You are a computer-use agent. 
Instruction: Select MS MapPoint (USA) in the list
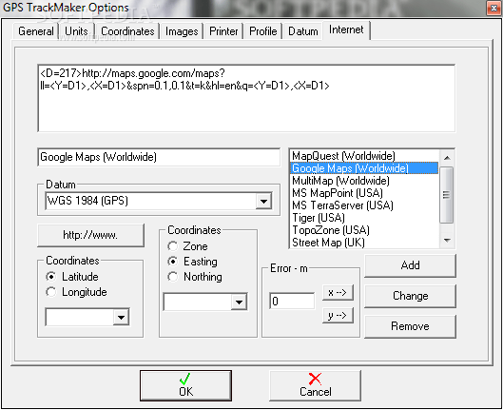(364, 193)
